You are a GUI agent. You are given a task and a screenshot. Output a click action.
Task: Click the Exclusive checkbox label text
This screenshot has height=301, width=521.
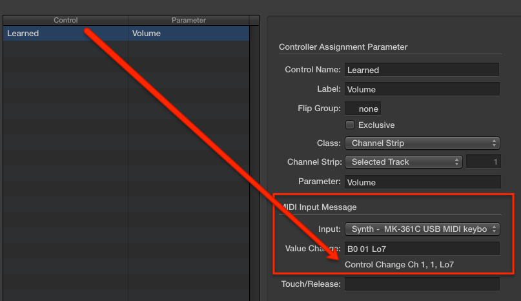click(x=376, y=125)
